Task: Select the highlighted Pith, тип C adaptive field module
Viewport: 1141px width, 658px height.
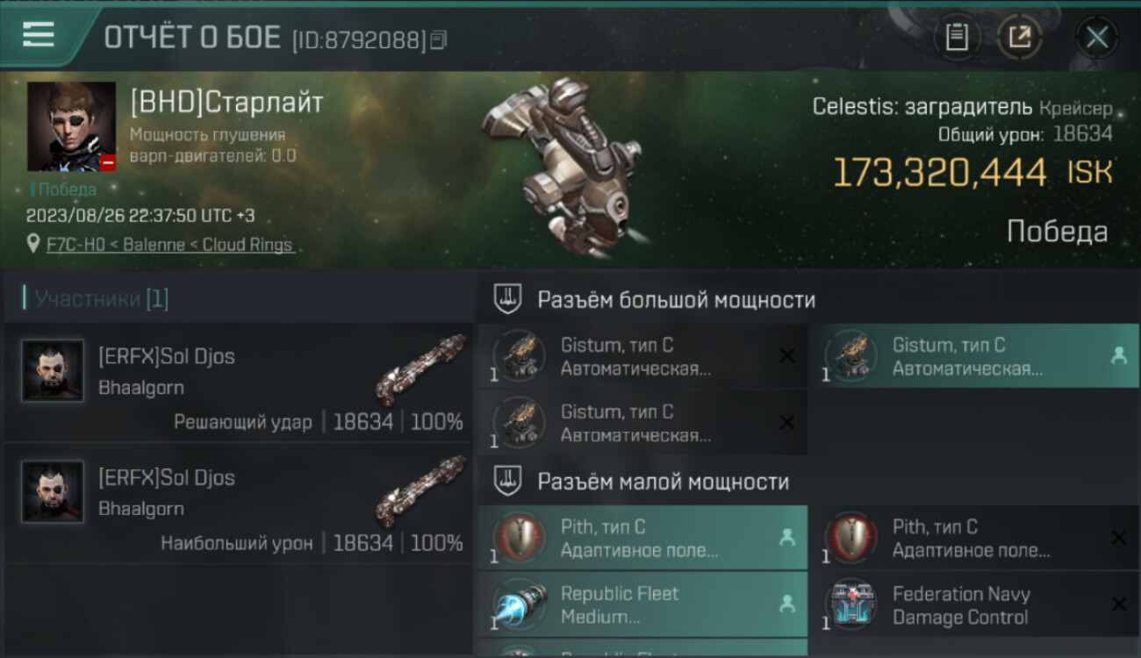Action: [642, 538]
